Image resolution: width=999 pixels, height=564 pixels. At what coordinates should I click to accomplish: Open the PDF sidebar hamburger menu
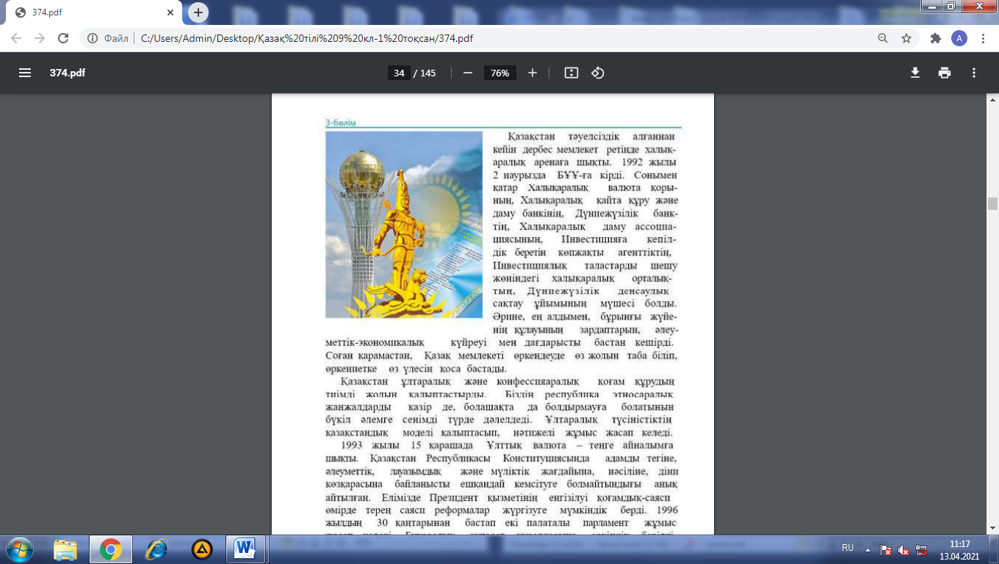(25, 73)
